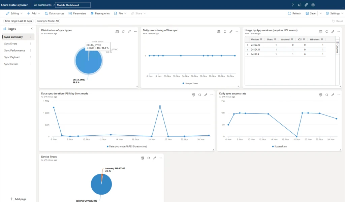Edit the Daily users doing offline sync tile
Viewport: 345px width, 202px height.
tap(231, 32)
